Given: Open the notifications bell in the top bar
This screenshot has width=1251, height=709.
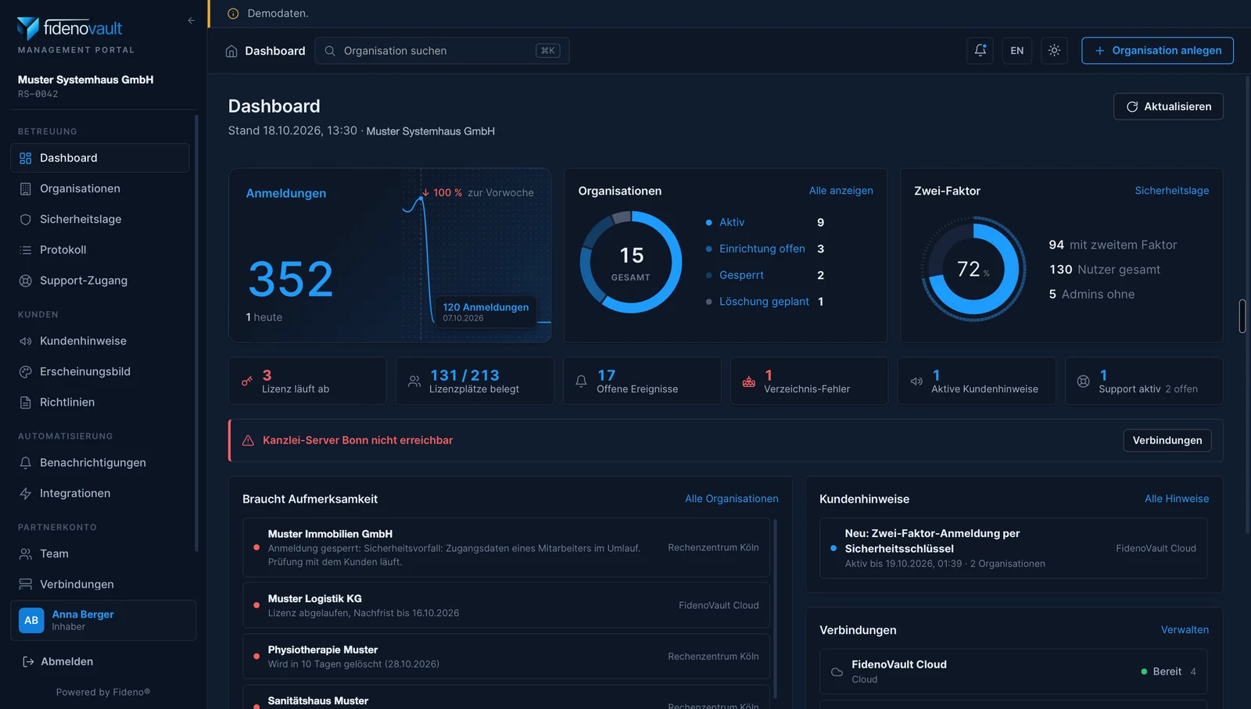Looking at the screenshot, I should pyautogui.click(x=980, y=50).
